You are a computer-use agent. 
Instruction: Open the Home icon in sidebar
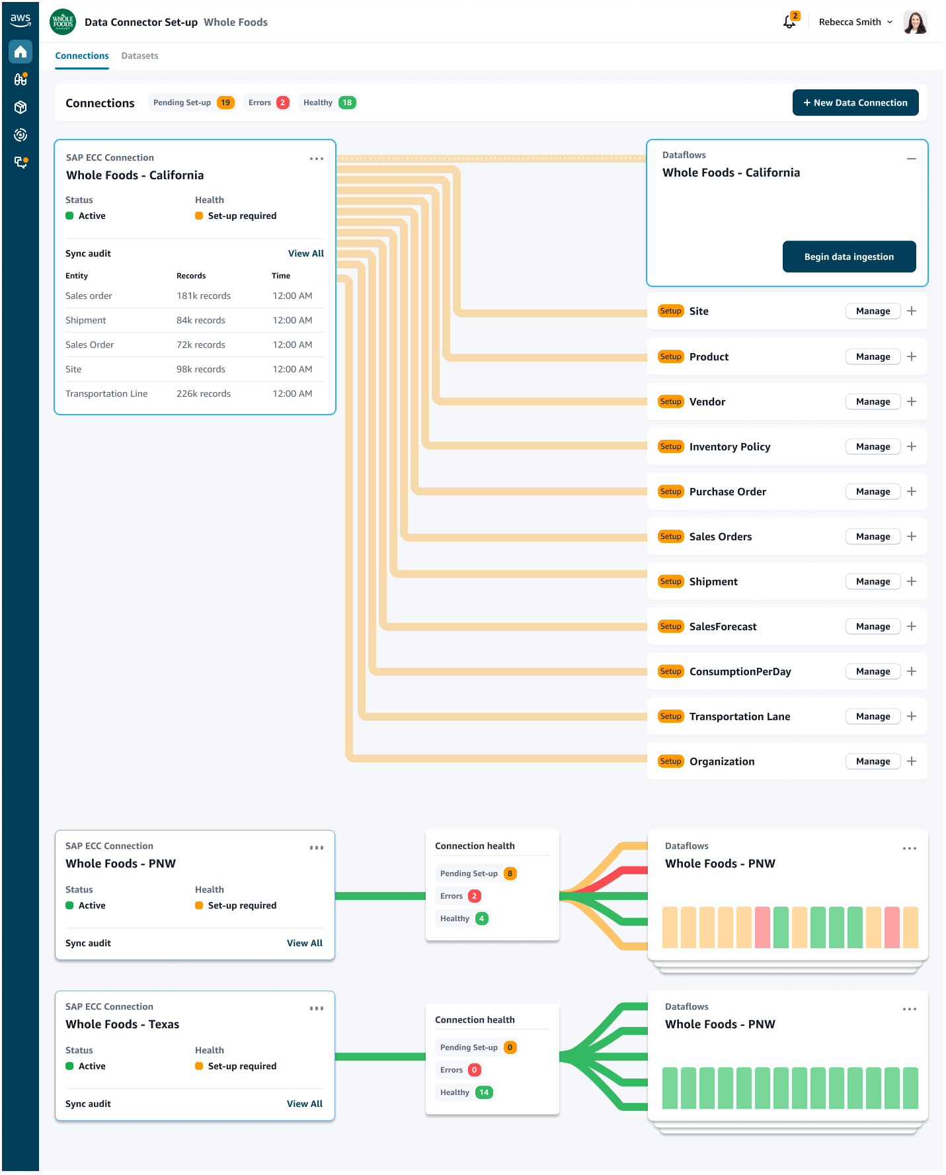pos(20,52)
